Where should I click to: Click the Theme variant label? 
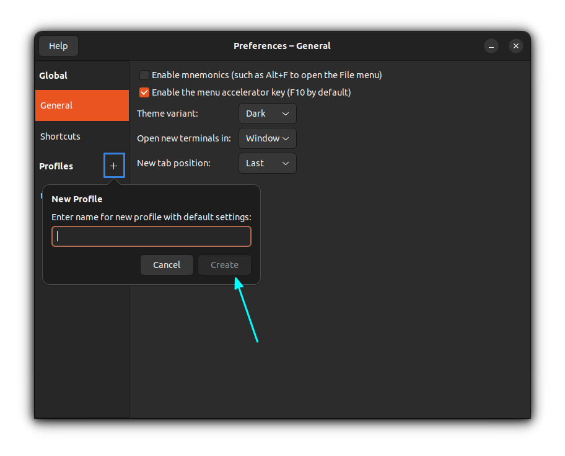coord(167,114)
